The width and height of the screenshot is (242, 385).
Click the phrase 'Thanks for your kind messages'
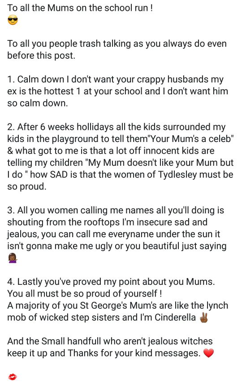134,353
